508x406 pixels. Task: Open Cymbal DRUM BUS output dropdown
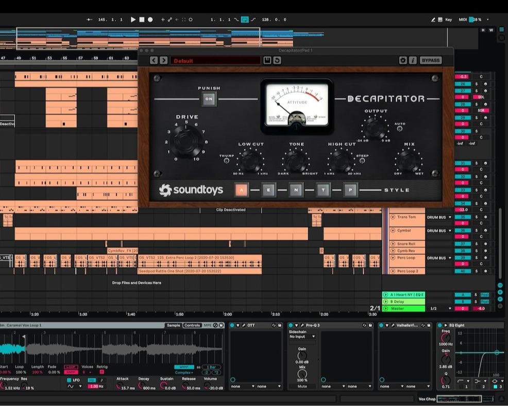439,231
